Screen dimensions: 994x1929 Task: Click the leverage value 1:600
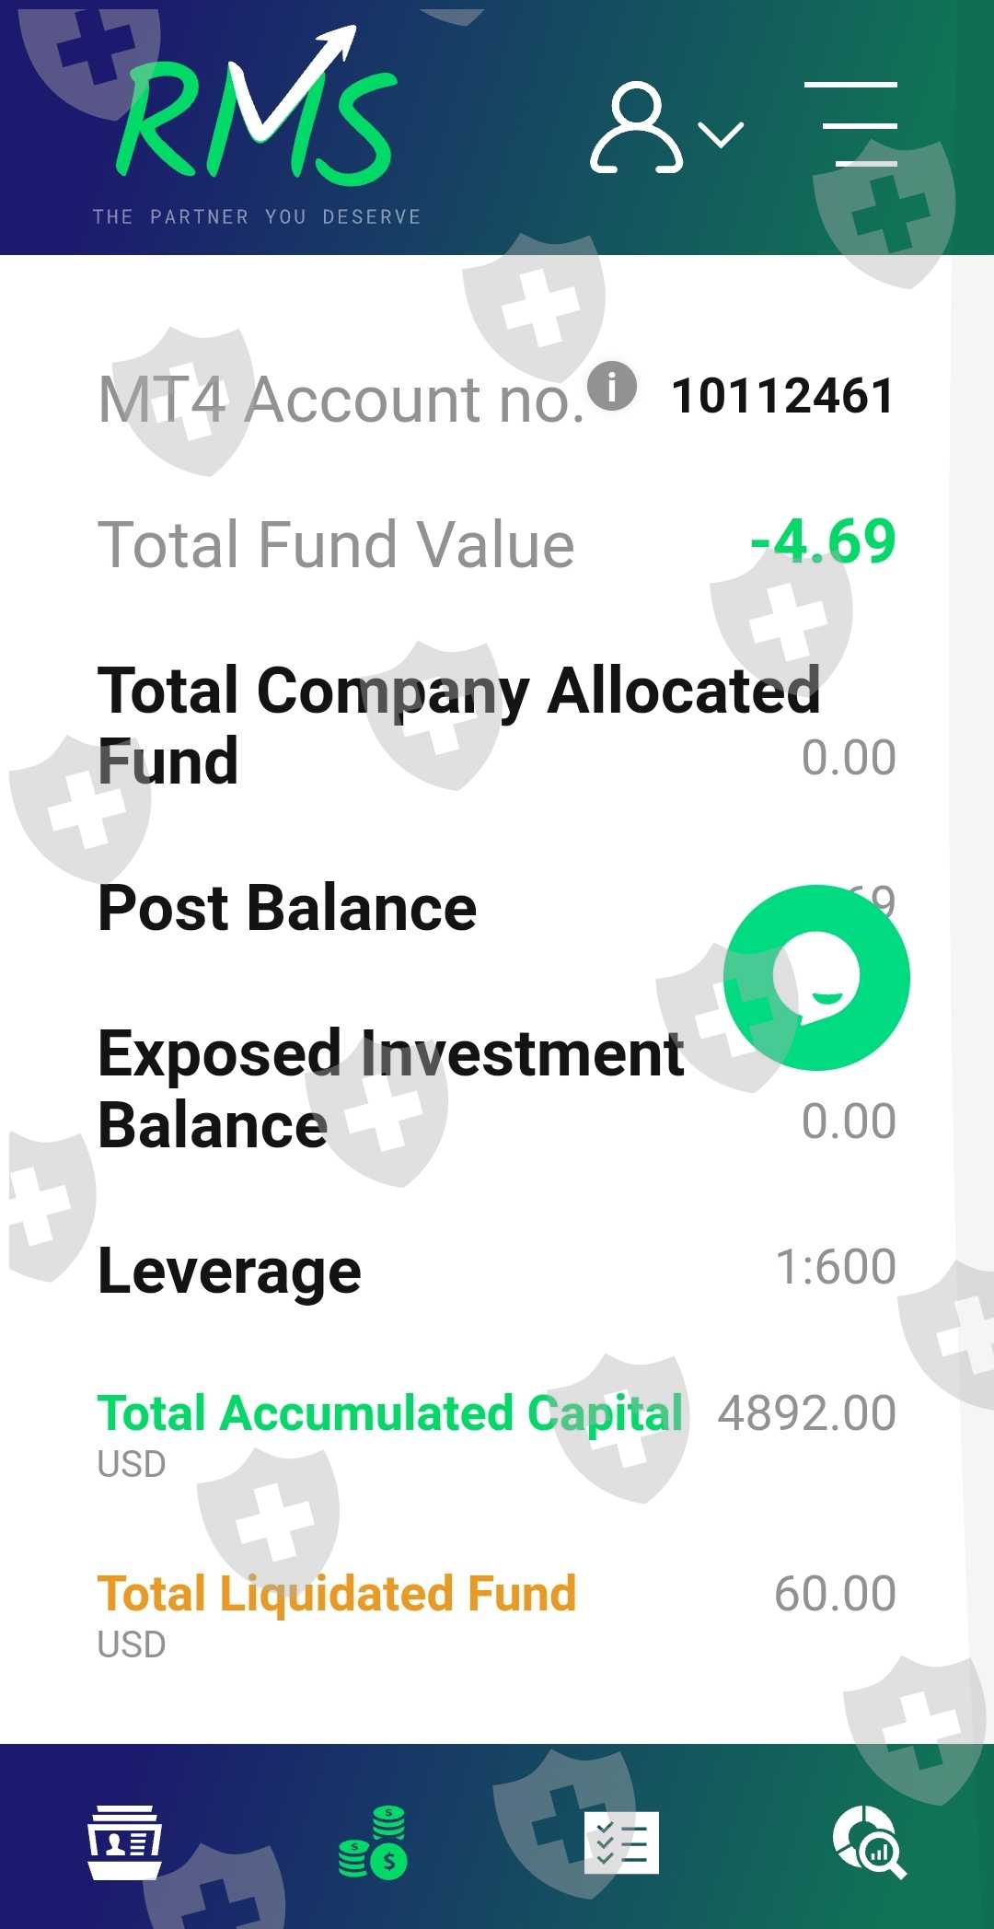point(836,1267)
